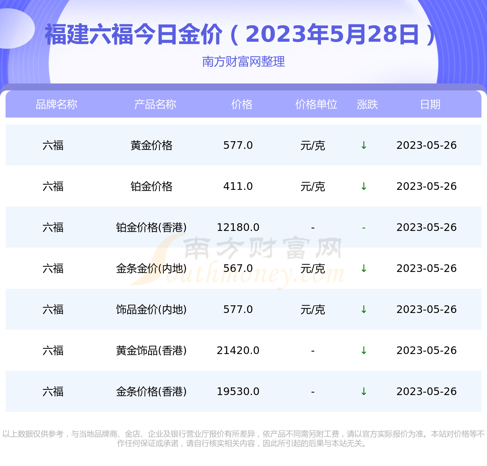The height and width of the screenshot is (466, 487).
Task: Click the 品牌名称 column header
Action: (x=56, y=104)
